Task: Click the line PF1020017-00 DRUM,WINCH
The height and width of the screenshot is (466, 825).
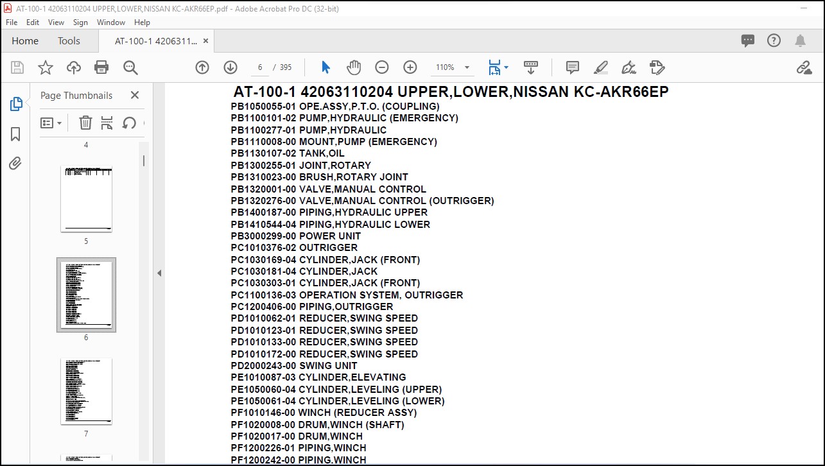Action: [x=297, y=436]
